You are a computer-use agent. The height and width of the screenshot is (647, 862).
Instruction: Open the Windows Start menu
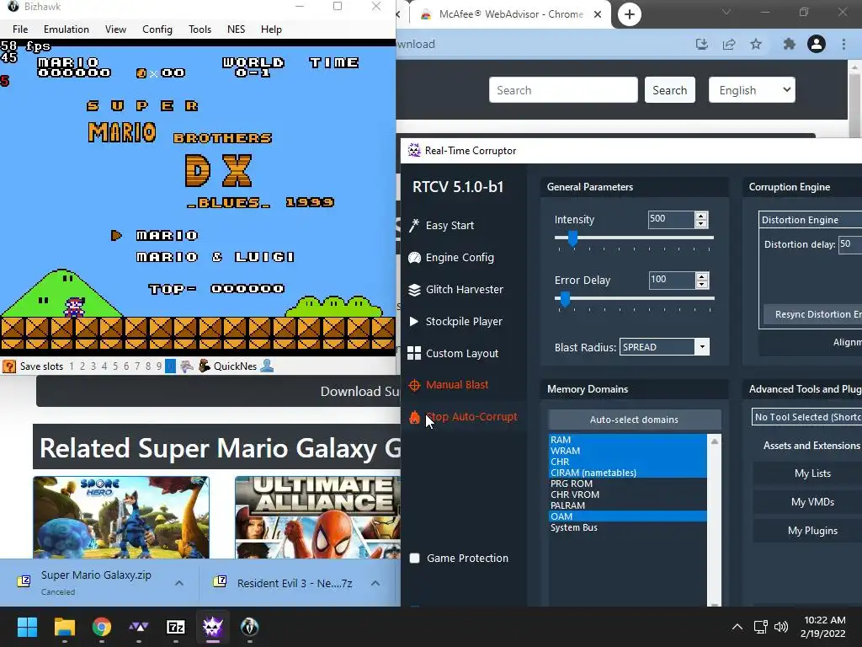point(27,627)
